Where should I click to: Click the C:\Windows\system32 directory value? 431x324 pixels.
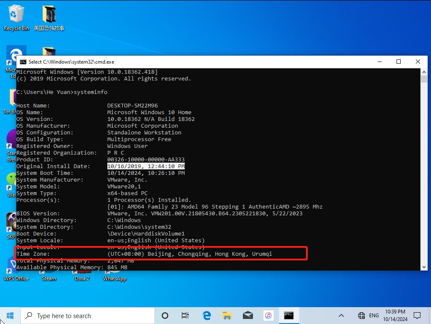[139, 227]
